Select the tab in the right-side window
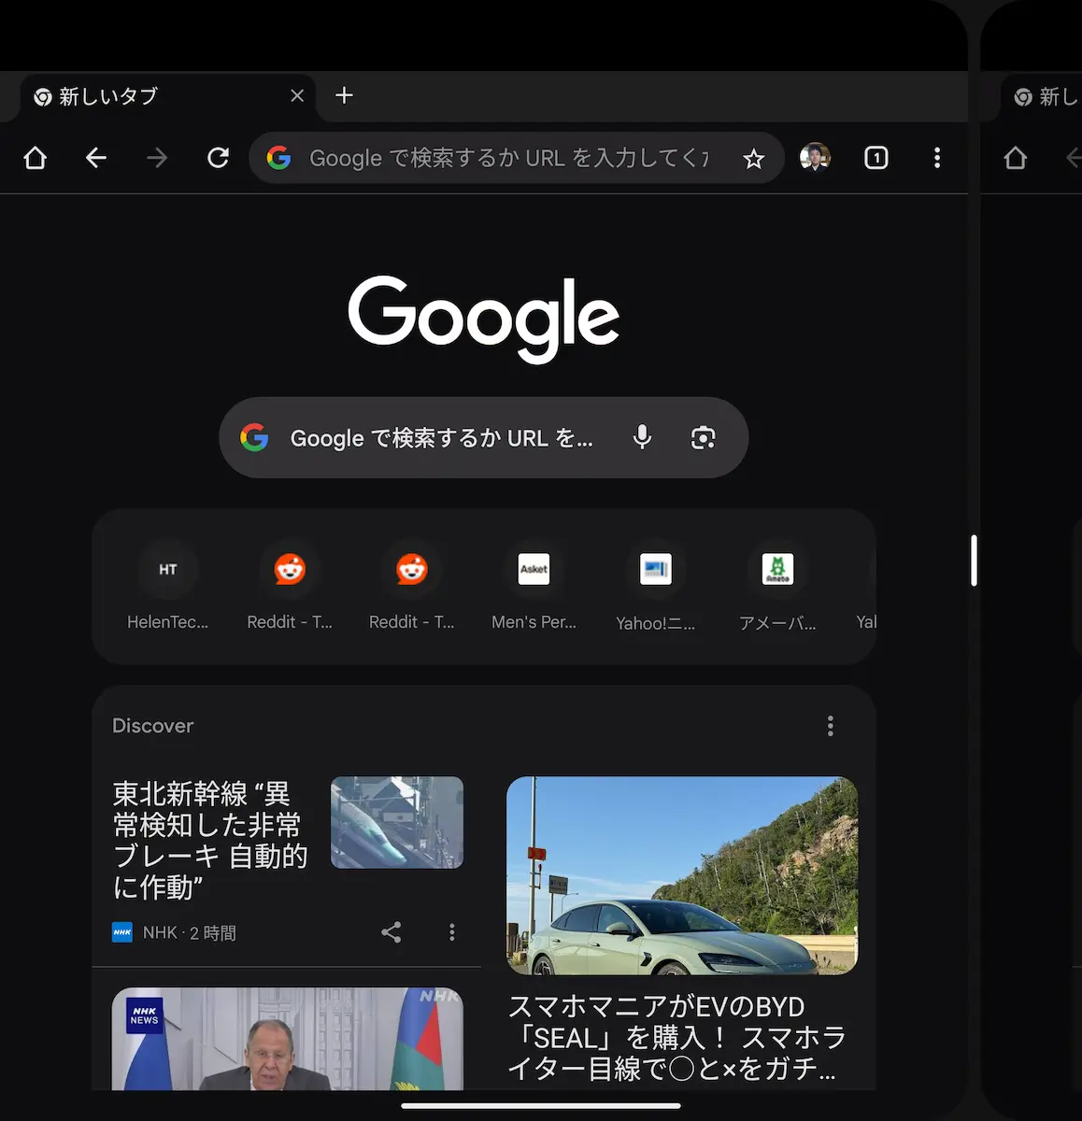The height and width of the screenshot is (1121, 1082). coord(1042,96)
